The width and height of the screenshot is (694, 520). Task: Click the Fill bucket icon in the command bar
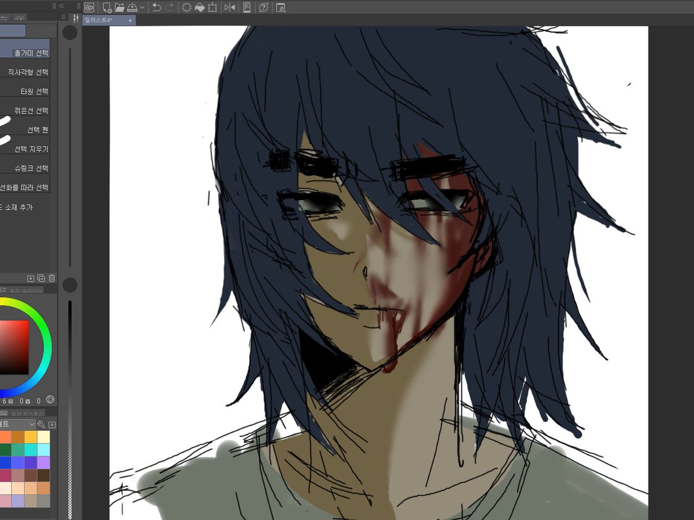click(200, 8)
